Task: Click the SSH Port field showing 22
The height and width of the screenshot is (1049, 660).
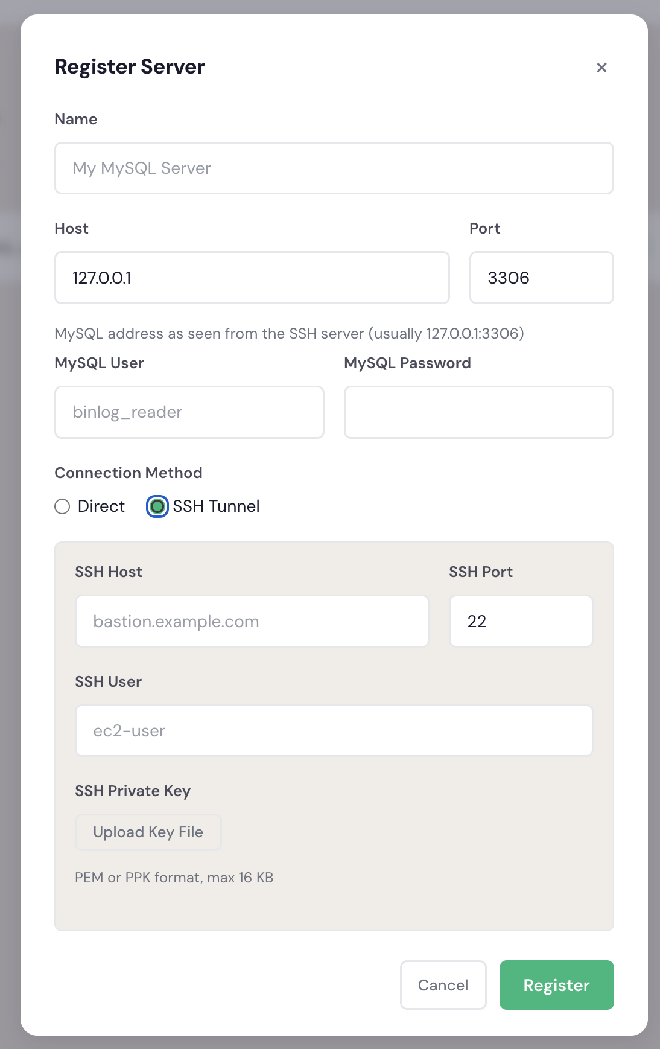Action: 521,620
